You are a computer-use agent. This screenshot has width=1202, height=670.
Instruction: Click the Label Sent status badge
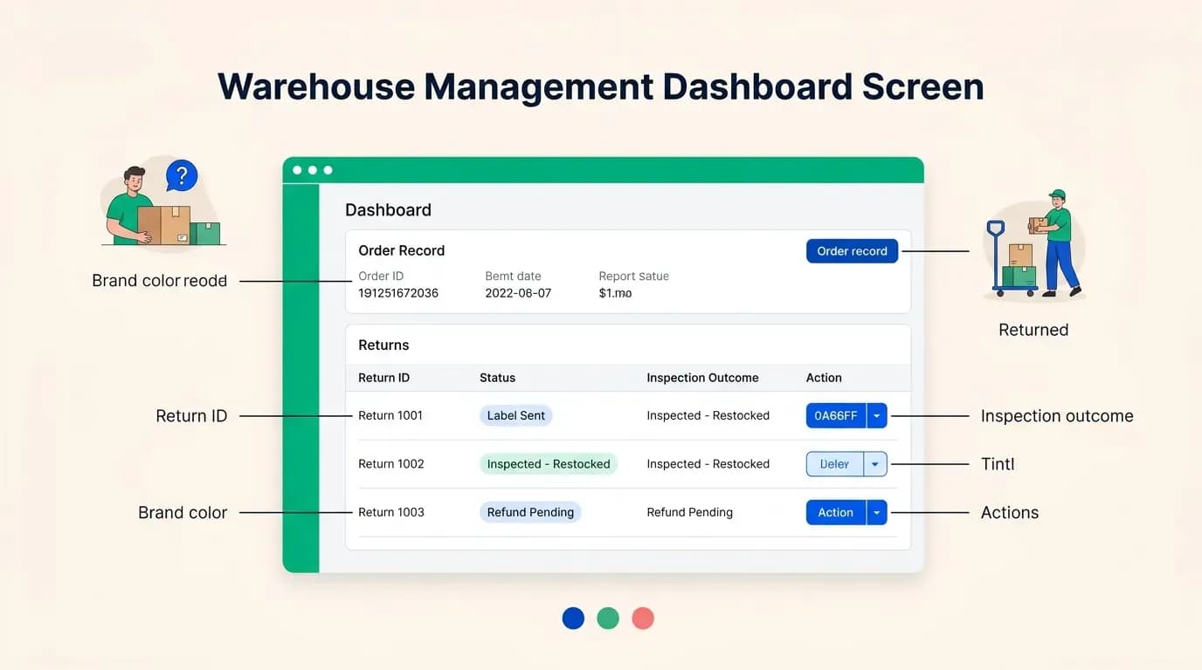(516, 416)
